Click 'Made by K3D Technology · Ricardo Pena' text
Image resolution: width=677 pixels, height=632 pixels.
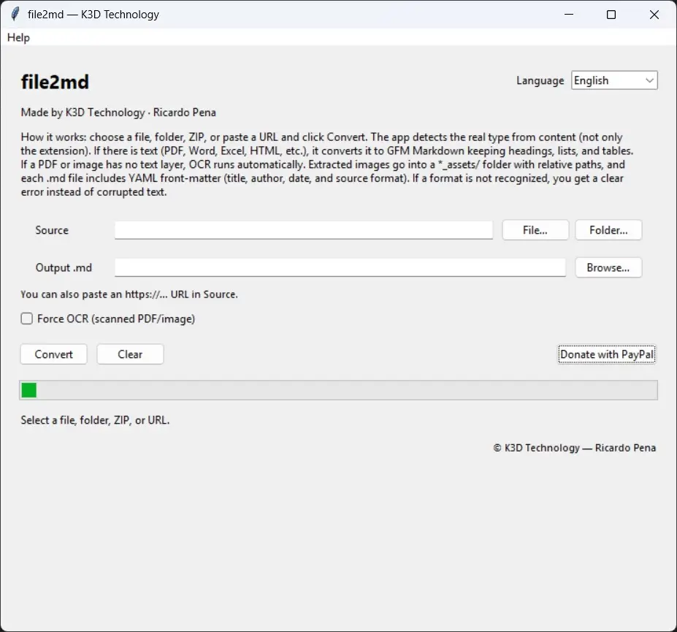(x=118, y=113)
